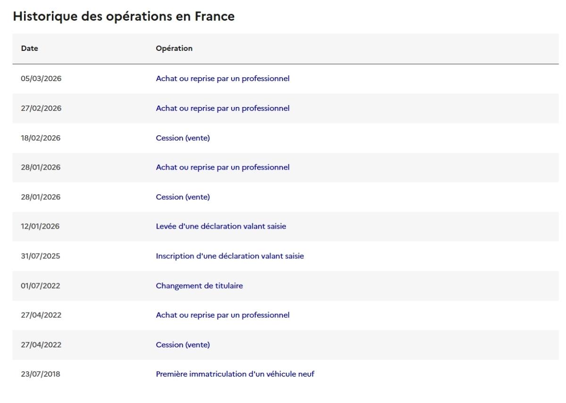Click the 27/02/2026 Achat ou reprise par professionnel link
566x403 pixels.
point(222,108)
